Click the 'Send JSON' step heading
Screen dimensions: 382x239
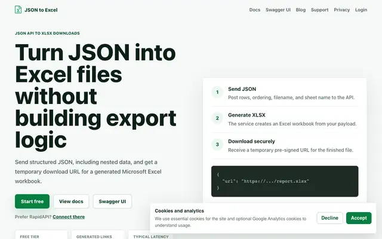pos(242,89)
